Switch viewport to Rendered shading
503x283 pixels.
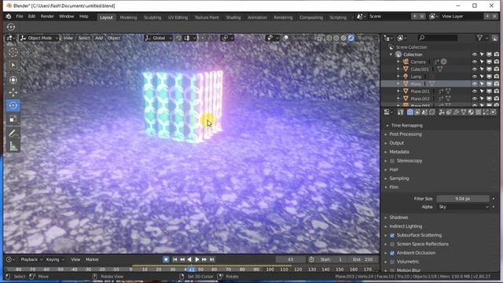click(x=351, y=38)
